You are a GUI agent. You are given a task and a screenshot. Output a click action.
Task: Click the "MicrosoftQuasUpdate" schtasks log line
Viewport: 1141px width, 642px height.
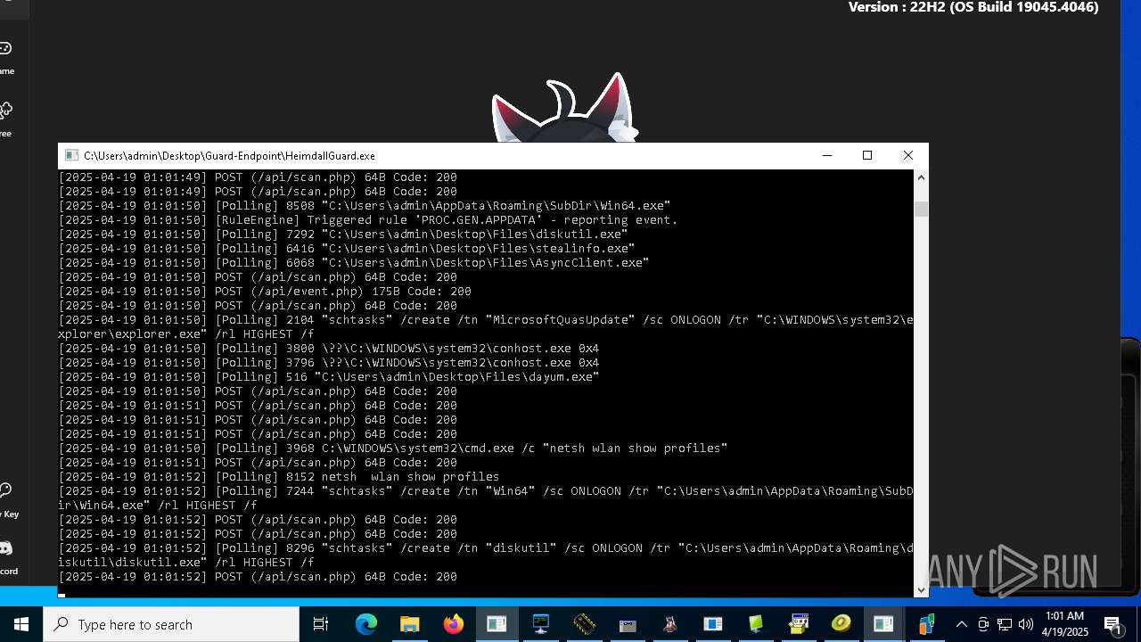coord(486,327)
